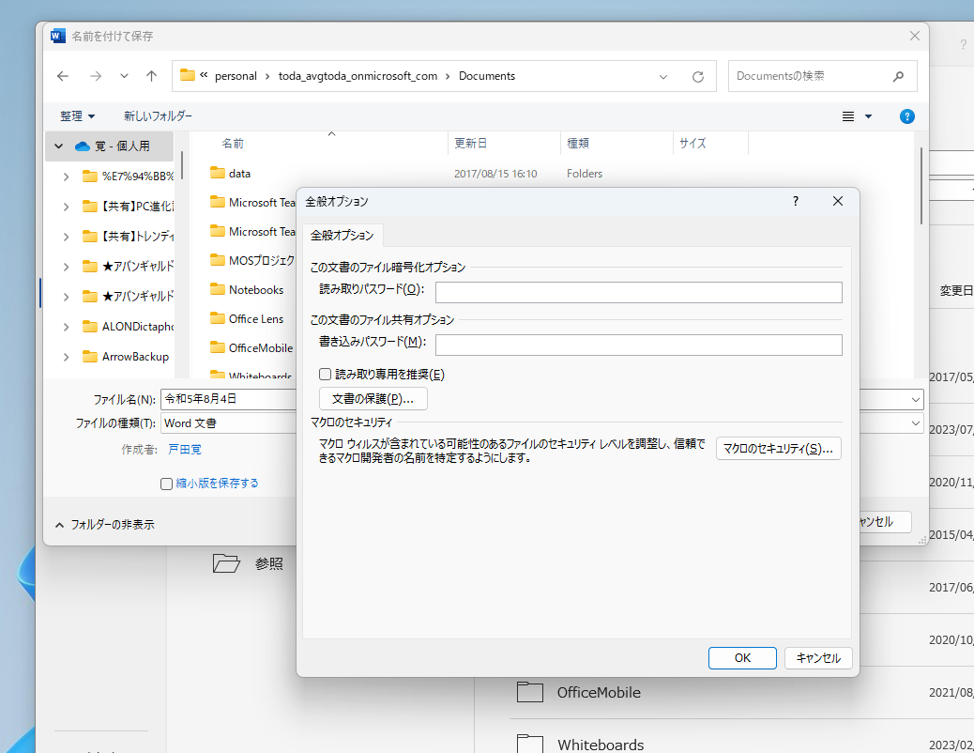This screenshot has width=974, height=753.
Task: Open the 整理 menu
Action: click(x=78, y=116)
